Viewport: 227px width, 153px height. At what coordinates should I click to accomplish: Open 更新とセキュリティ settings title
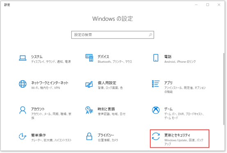click(x=177, y=135)
